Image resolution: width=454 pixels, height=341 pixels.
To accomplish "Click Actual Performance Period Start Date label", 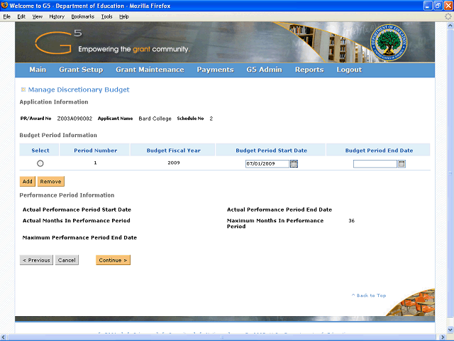I will coord(77,210).
